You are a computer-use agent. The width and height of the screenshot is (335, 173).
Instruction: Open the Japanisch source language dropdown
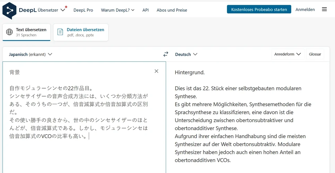tap(31, 54)
